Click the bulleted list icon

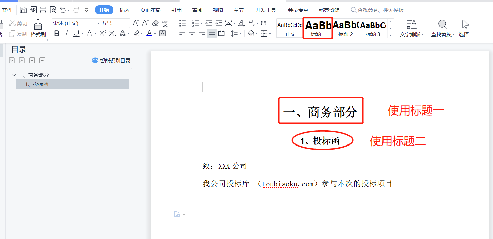183,23
